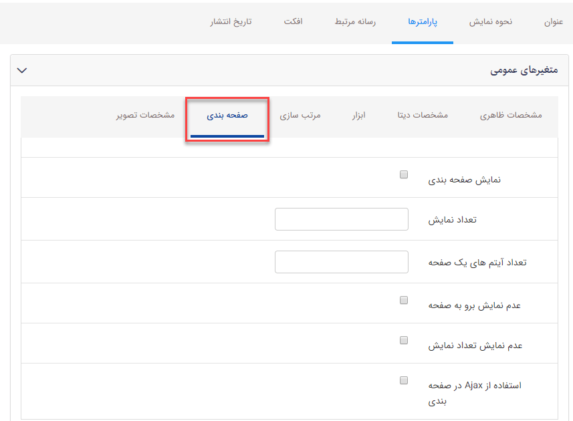
Task: Open the مشخصات دیتا sub-tab
Action: (x=429, y=115)
